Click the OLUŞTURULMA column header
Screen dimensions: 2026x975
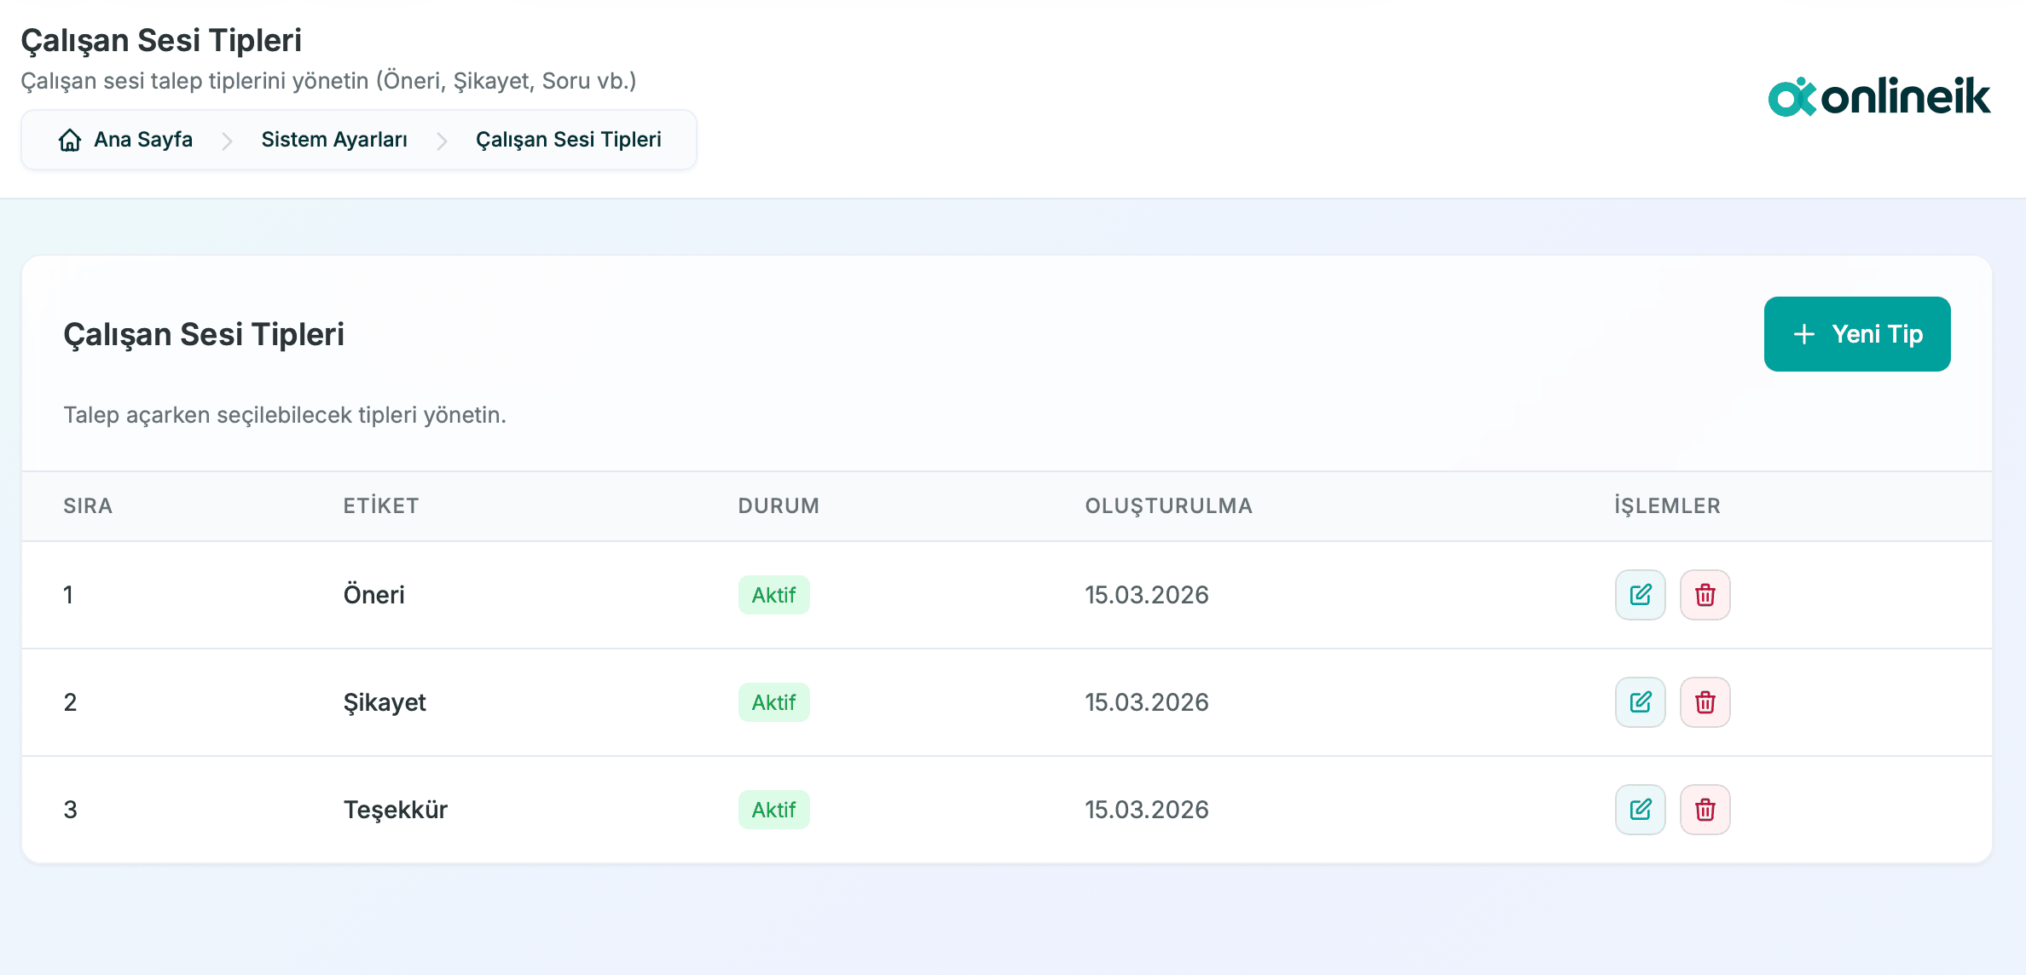tap(1168, 506)
